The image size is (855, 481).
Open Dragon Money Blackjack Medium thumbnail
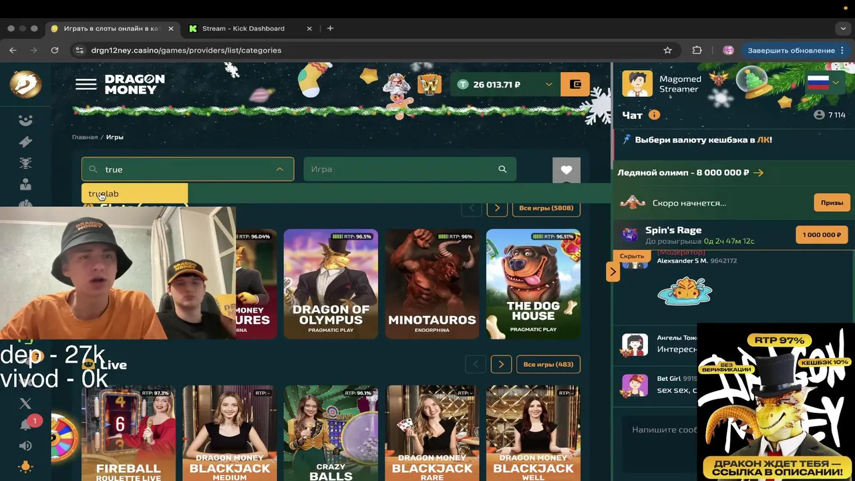[x=230, y=433]
